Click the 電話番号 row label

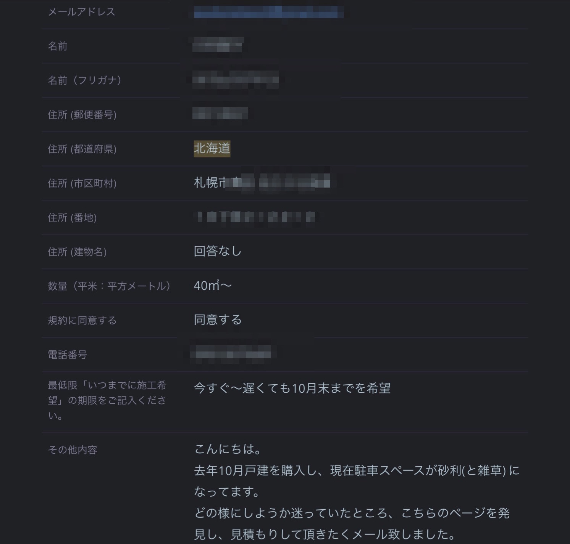(x=68, y=355)
